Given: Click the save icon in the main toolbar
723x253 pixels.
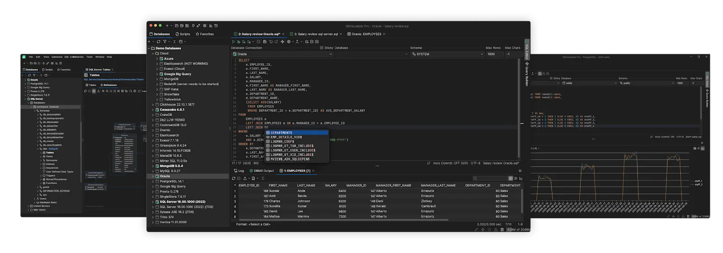Looking at the screenshot, I should click(187, 26).
